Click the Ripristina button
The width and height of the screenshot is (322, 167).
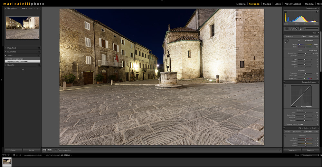coord(310,150)
